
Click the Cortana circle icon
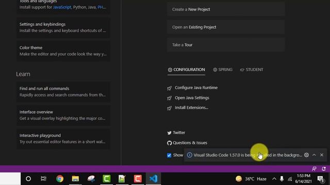(x=28, y=179)
